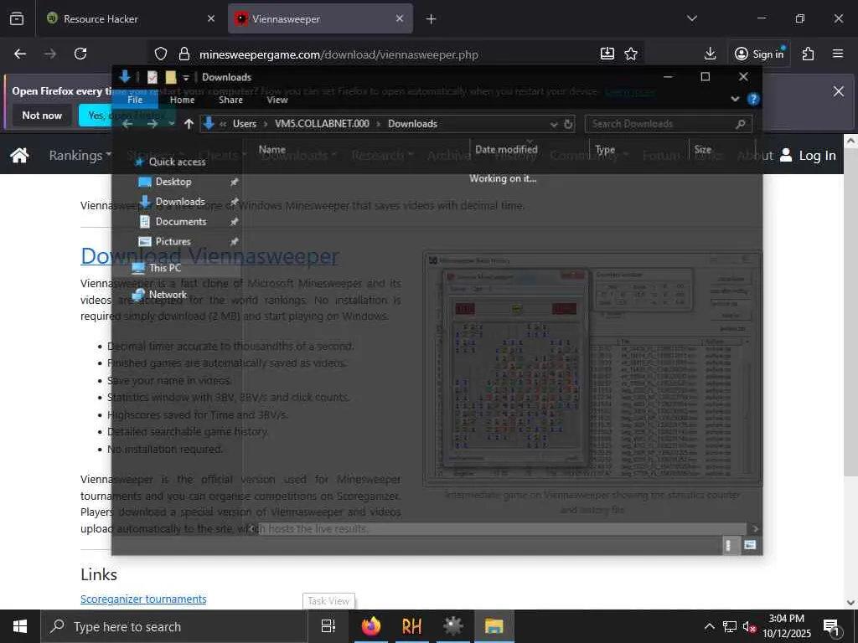Viewport: 858px width, 643px height.
Task: Log In to the minesweeper site
Action: [809, 155]
